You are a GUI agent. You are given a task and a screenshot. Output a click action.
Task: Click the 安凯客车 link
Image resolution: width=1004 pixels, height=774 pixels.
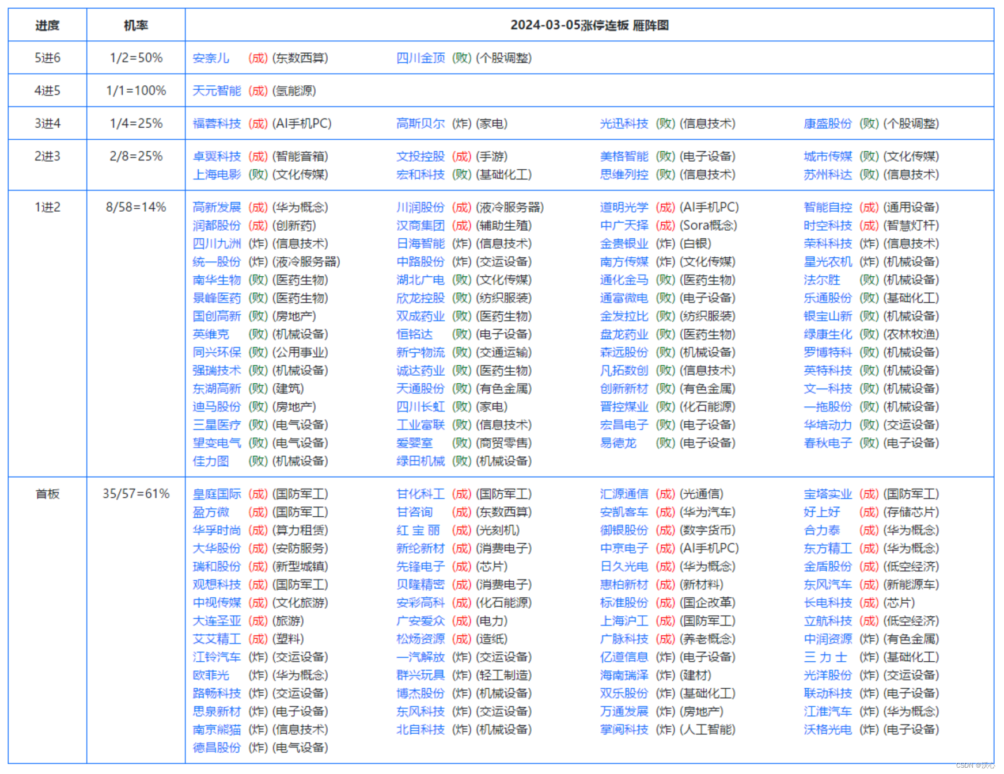coord(624,512)
